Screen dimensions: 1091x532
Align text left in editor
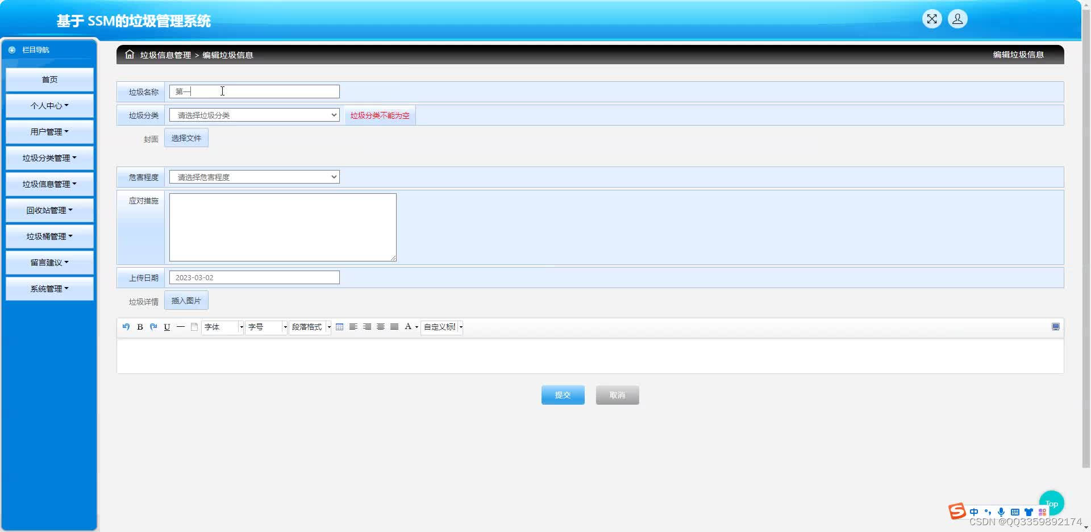coord(353,327)
